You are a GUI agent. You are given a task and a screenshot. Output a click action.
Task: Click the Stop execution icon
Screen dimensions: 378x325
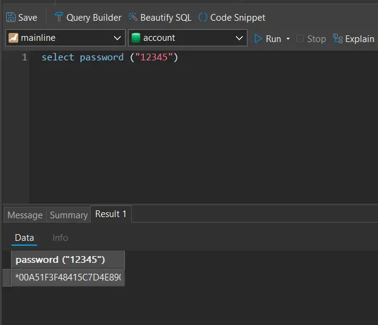[x=300, y=38]
